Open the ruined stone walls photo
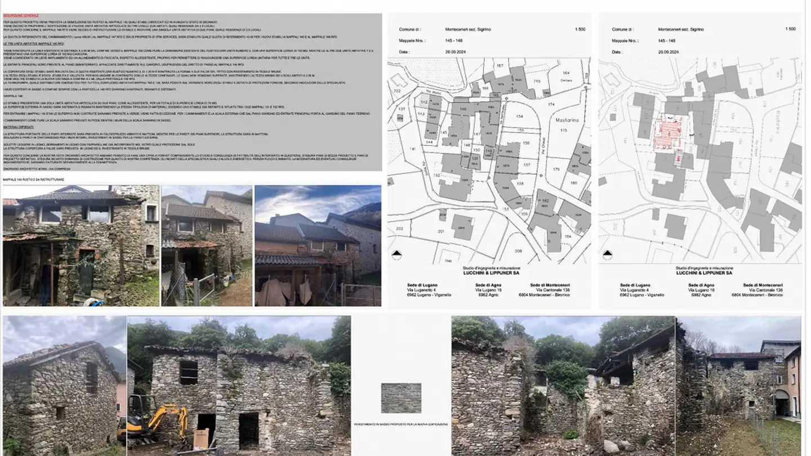This screenshot has height=456, width=811. pyautogui.click(x=563, y=386)
